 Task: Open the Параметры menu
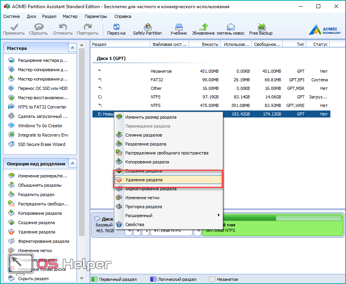[x=96, y=16]
